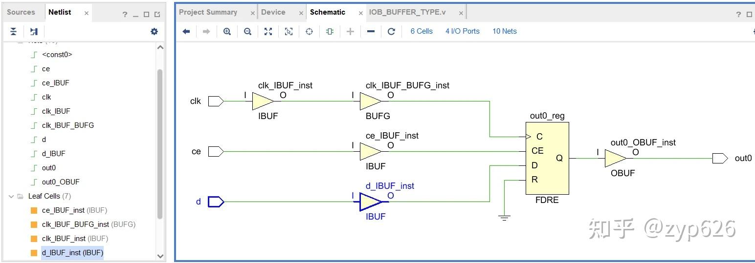The width and height of the screenshot is (755, 263).
Task: Select the clk net in Netlist
Action: pyautogui.click(x=46, y=97)
